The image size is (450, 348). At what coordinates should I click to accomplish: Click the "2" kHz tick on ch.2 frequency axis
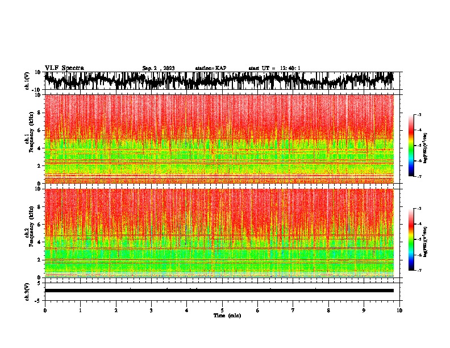[x=40, y=260]
